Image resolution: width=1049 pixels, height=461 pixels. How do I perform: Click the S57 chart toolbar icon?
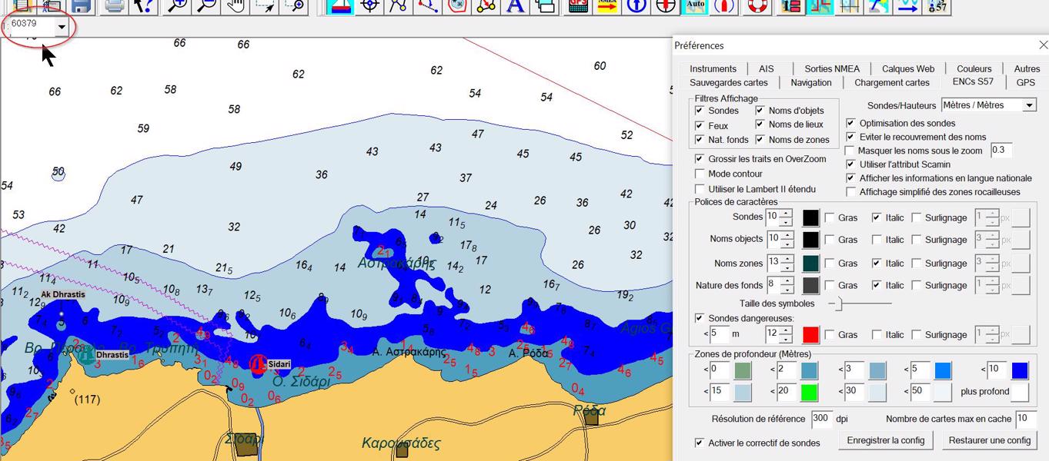(x=937, y=6)
